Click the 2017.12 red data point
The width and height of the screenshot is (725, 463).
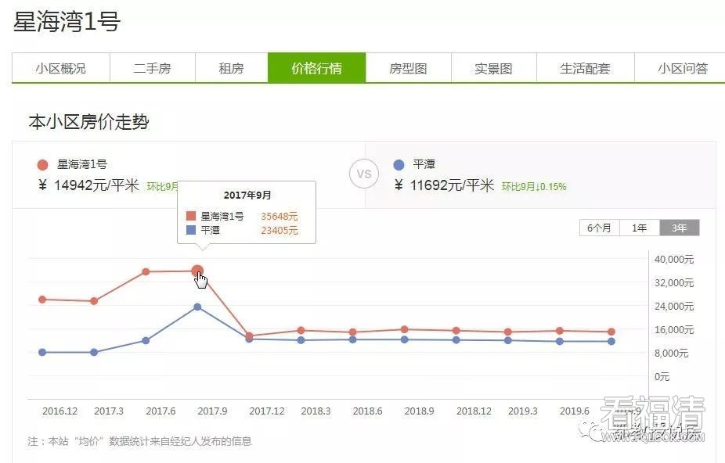coord(249,336)
